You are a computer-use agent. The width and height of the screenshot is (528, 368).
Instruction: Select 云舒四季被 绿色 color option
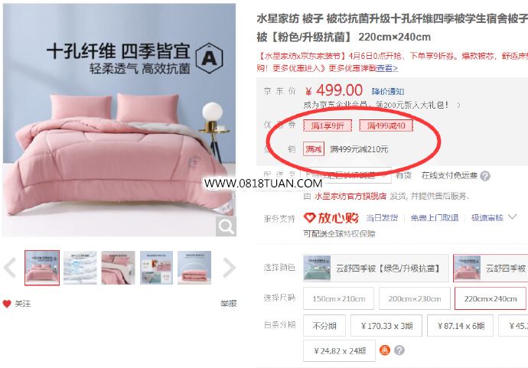[x=376, y=268]
